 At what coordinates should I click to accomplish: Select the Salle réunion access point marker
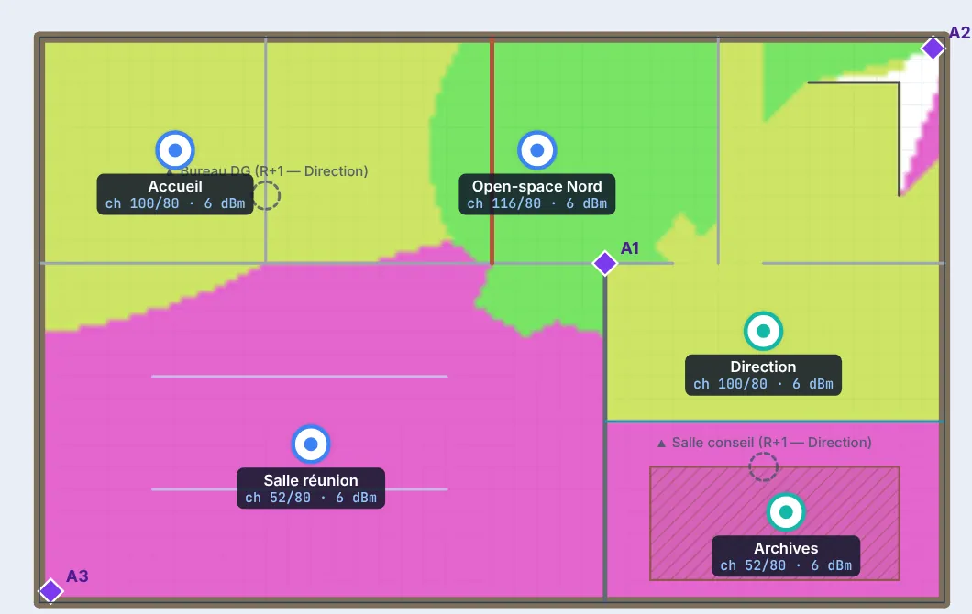311,444
